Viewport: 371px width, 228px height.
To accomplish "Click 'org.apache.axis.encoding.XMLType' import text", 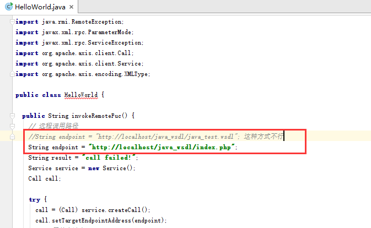I will tap(96, 74).
